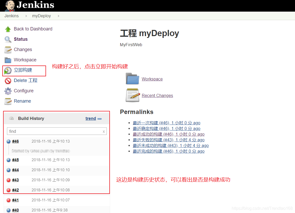Open build #42 link
This screenshot has width=295, height=213.
[x=16, y=190]
